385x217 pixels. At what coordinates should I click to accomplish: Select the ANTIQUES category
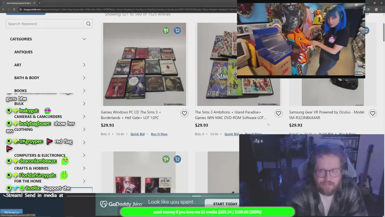[x=23, y=52]
